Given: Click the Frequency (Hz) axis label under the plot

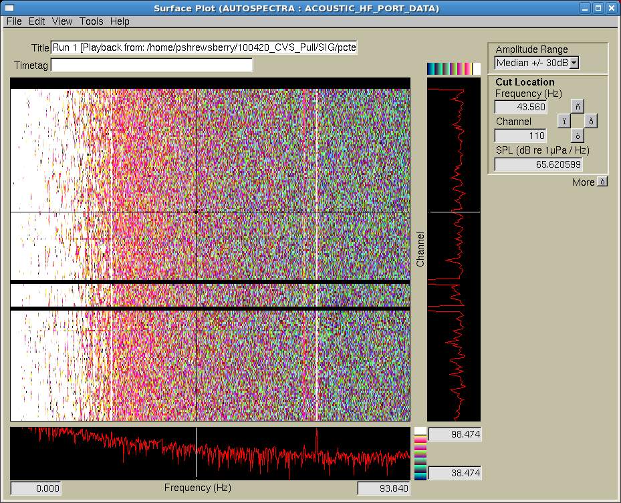Looking at the screenshot, I should pyautogui.click(x=198, y=488).
